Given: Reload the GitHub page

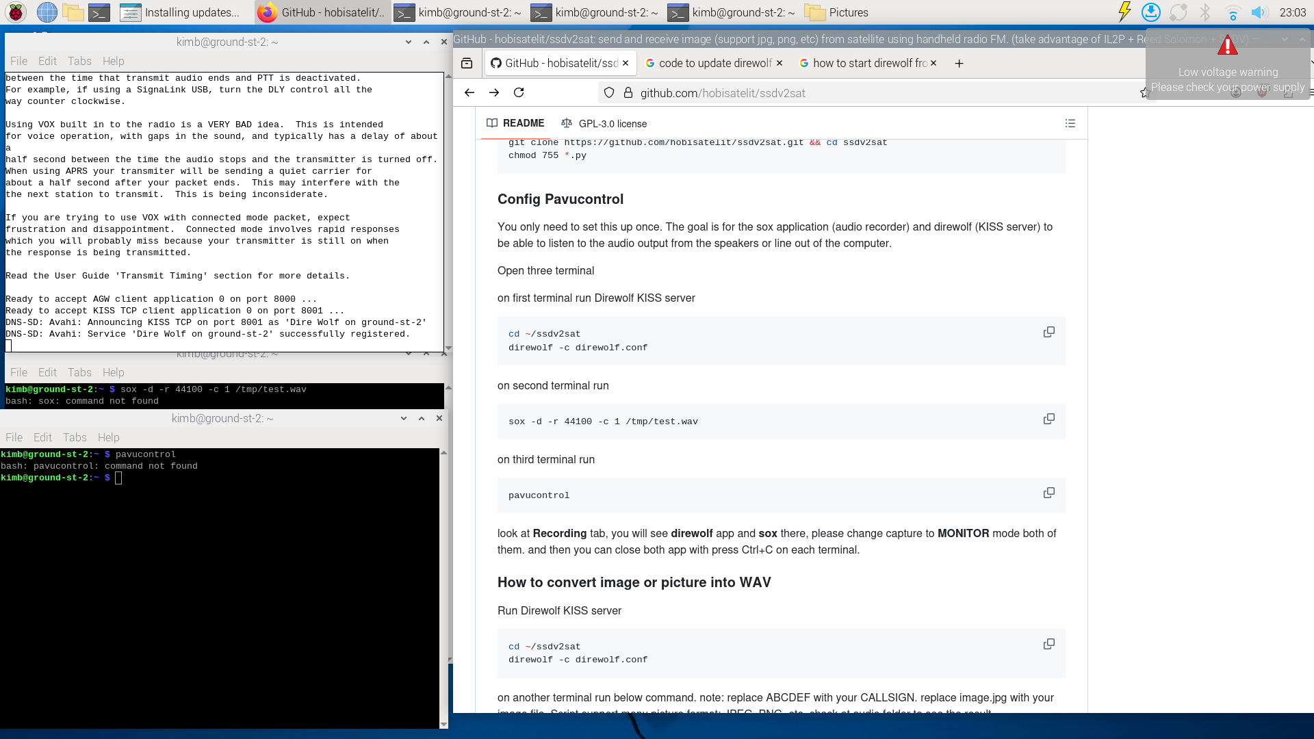Looking at the screenshot, I should pos(519,92).
